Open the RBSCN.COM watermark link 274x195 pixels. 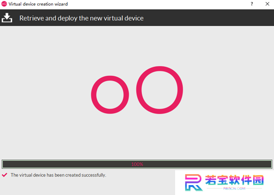tap(234, 189)
